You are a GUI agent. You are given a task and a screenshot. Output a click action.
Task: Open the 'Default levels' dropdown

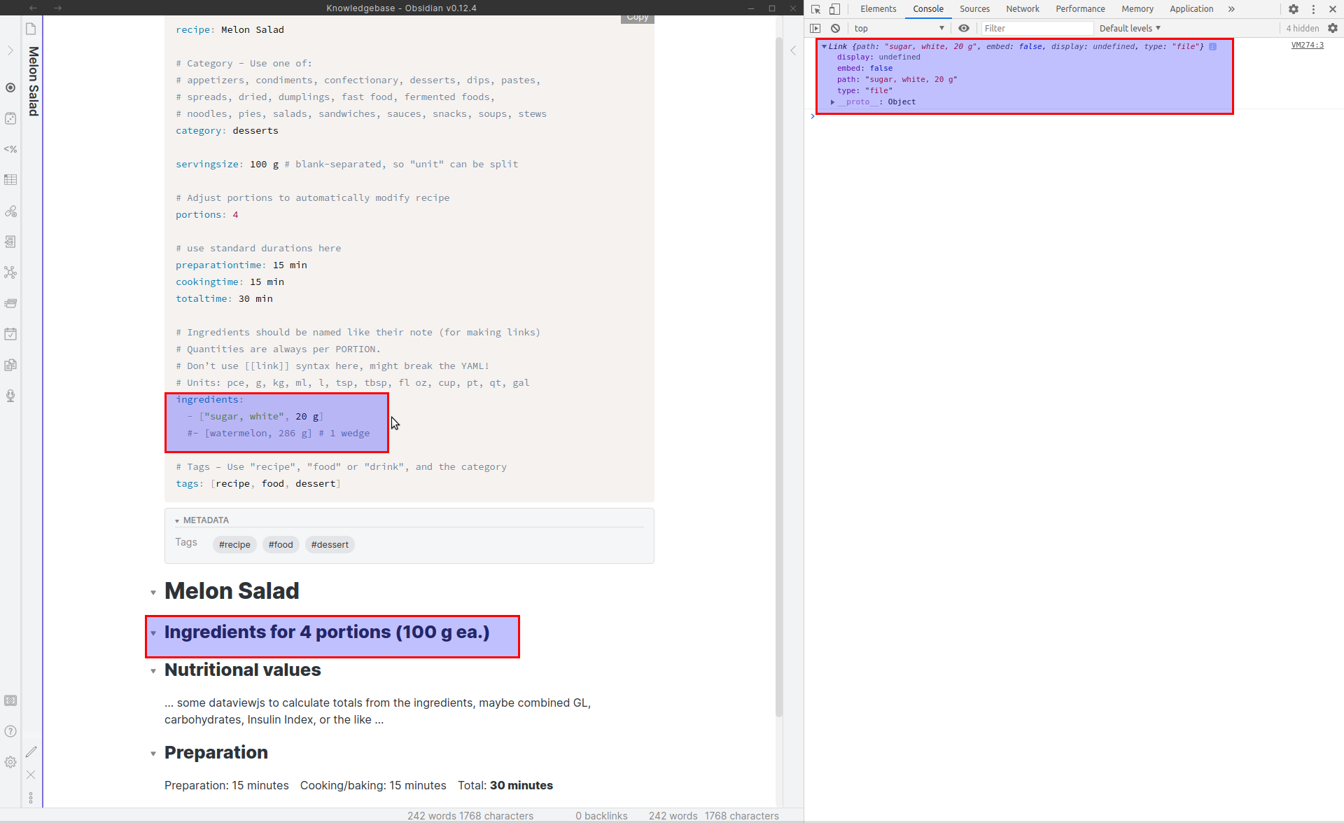1129,28
